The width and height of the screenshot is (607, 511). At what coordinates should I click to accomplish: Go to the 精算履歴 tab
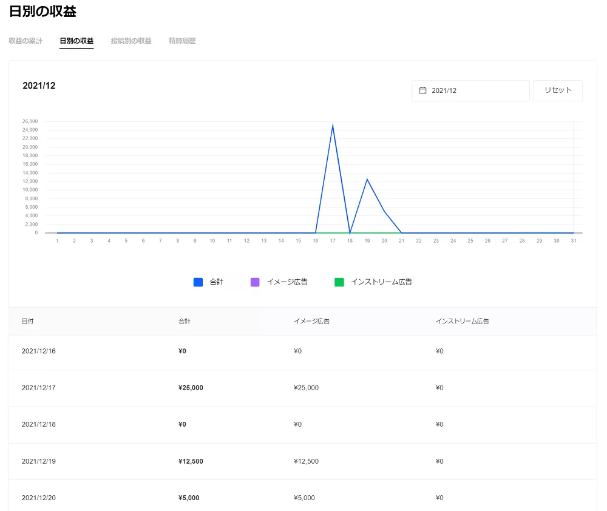coord(182,41)
